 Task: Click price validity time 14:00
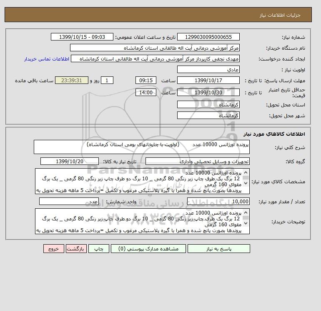(x=146, y=92)
